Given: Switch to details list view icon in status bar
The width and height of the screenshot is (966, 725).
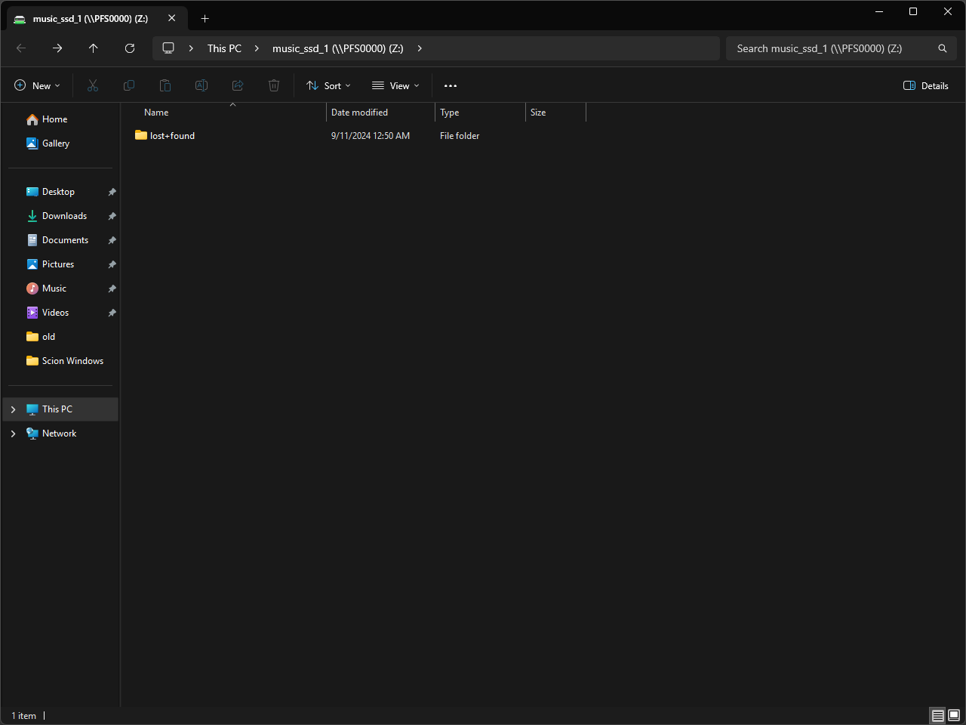Looking at the screenshot, I should 938,715.
